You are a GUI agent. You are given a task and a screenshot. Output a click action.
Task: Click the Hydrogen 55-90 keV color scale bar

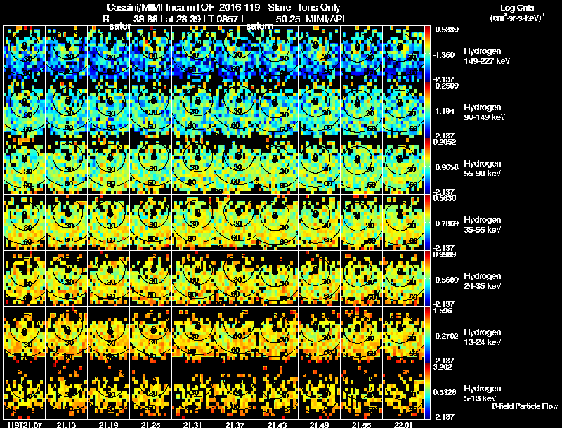427,166
